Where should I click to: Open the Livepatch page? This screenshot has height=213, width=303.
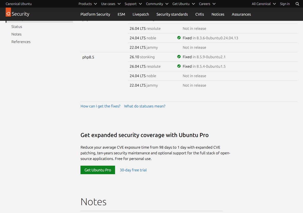pos(141,14)
